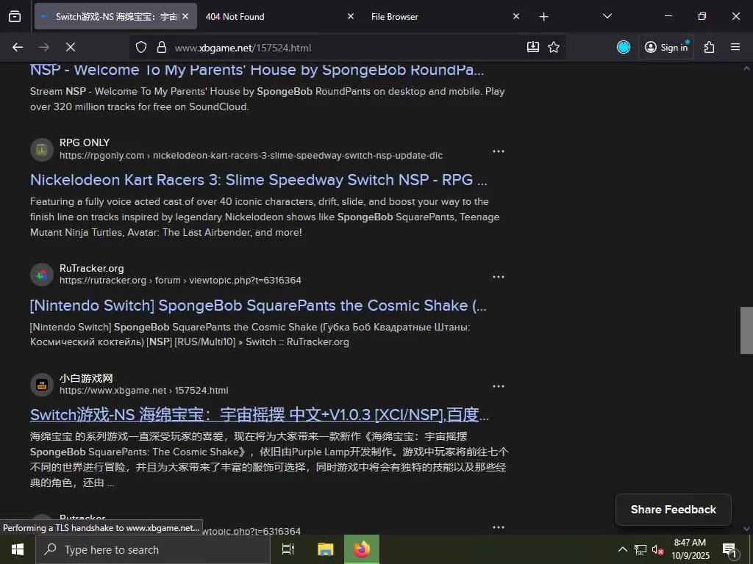Open Switch游戏-NS 海绵宝宝 result link
Screen dimensions: 753x564
[260, 414]
